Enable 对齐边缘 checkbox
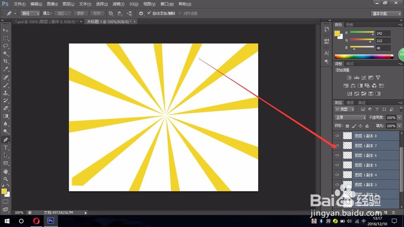Image resolution: width=404 pixels, height=227 pixels. (180, 13)
